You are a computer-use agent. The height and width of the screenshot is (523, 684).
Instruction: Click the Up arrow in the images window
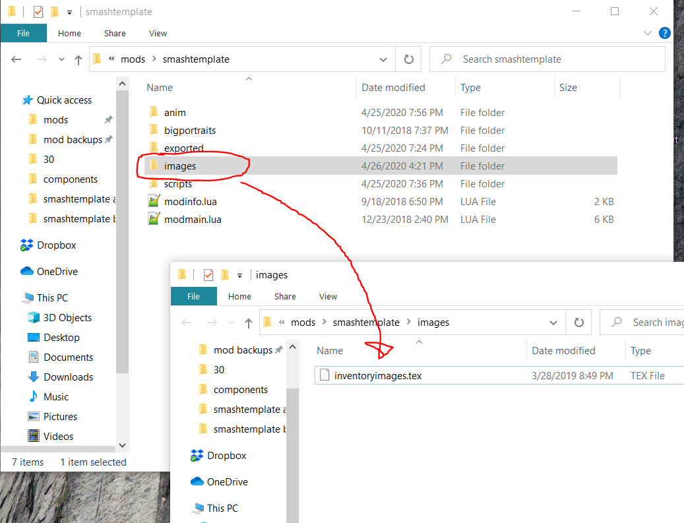tap(248, 323)
